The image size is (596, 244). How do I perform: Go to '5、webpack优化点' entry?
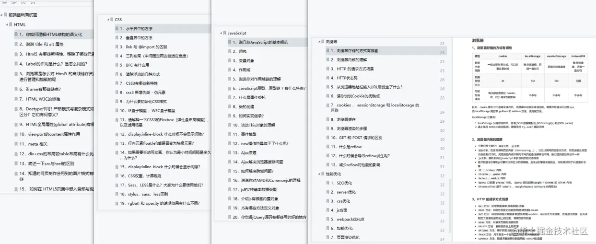click(x=347, y=220)
